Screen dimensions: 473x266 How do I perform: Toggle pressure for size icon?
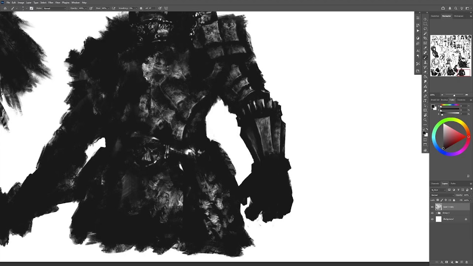click(x=160, y=8)
